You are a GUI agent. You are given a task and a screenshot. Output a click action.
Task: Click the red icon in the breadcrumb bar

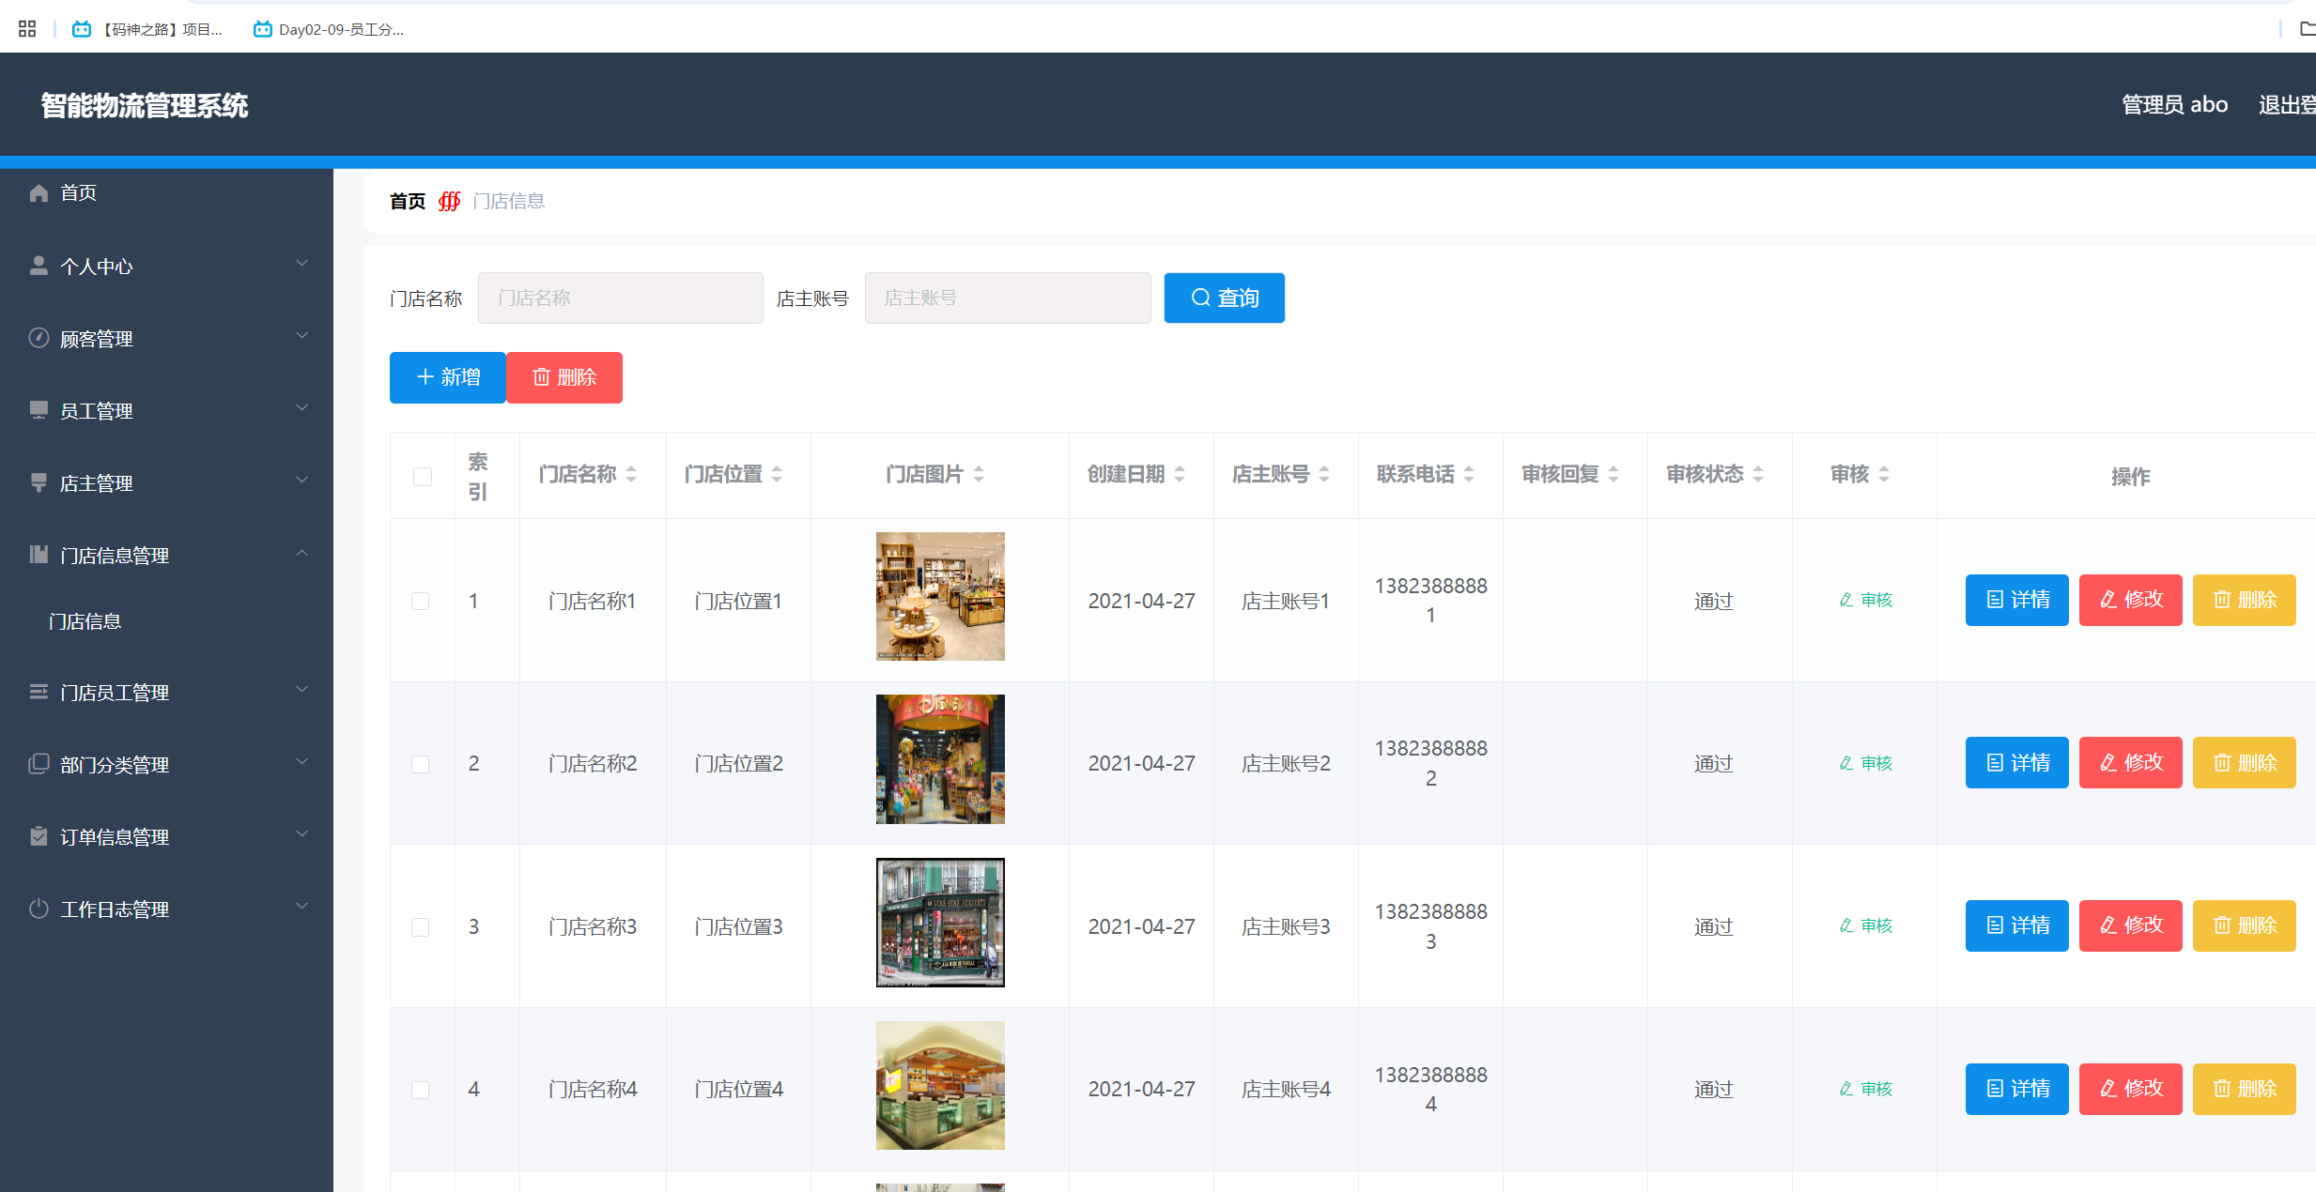[x=449, y=201]
